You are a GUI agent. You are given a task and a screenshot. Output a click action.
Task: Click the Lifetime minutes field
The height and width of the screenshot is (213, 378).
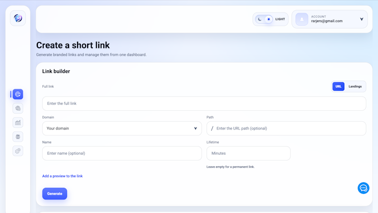[x=248, y=154]
